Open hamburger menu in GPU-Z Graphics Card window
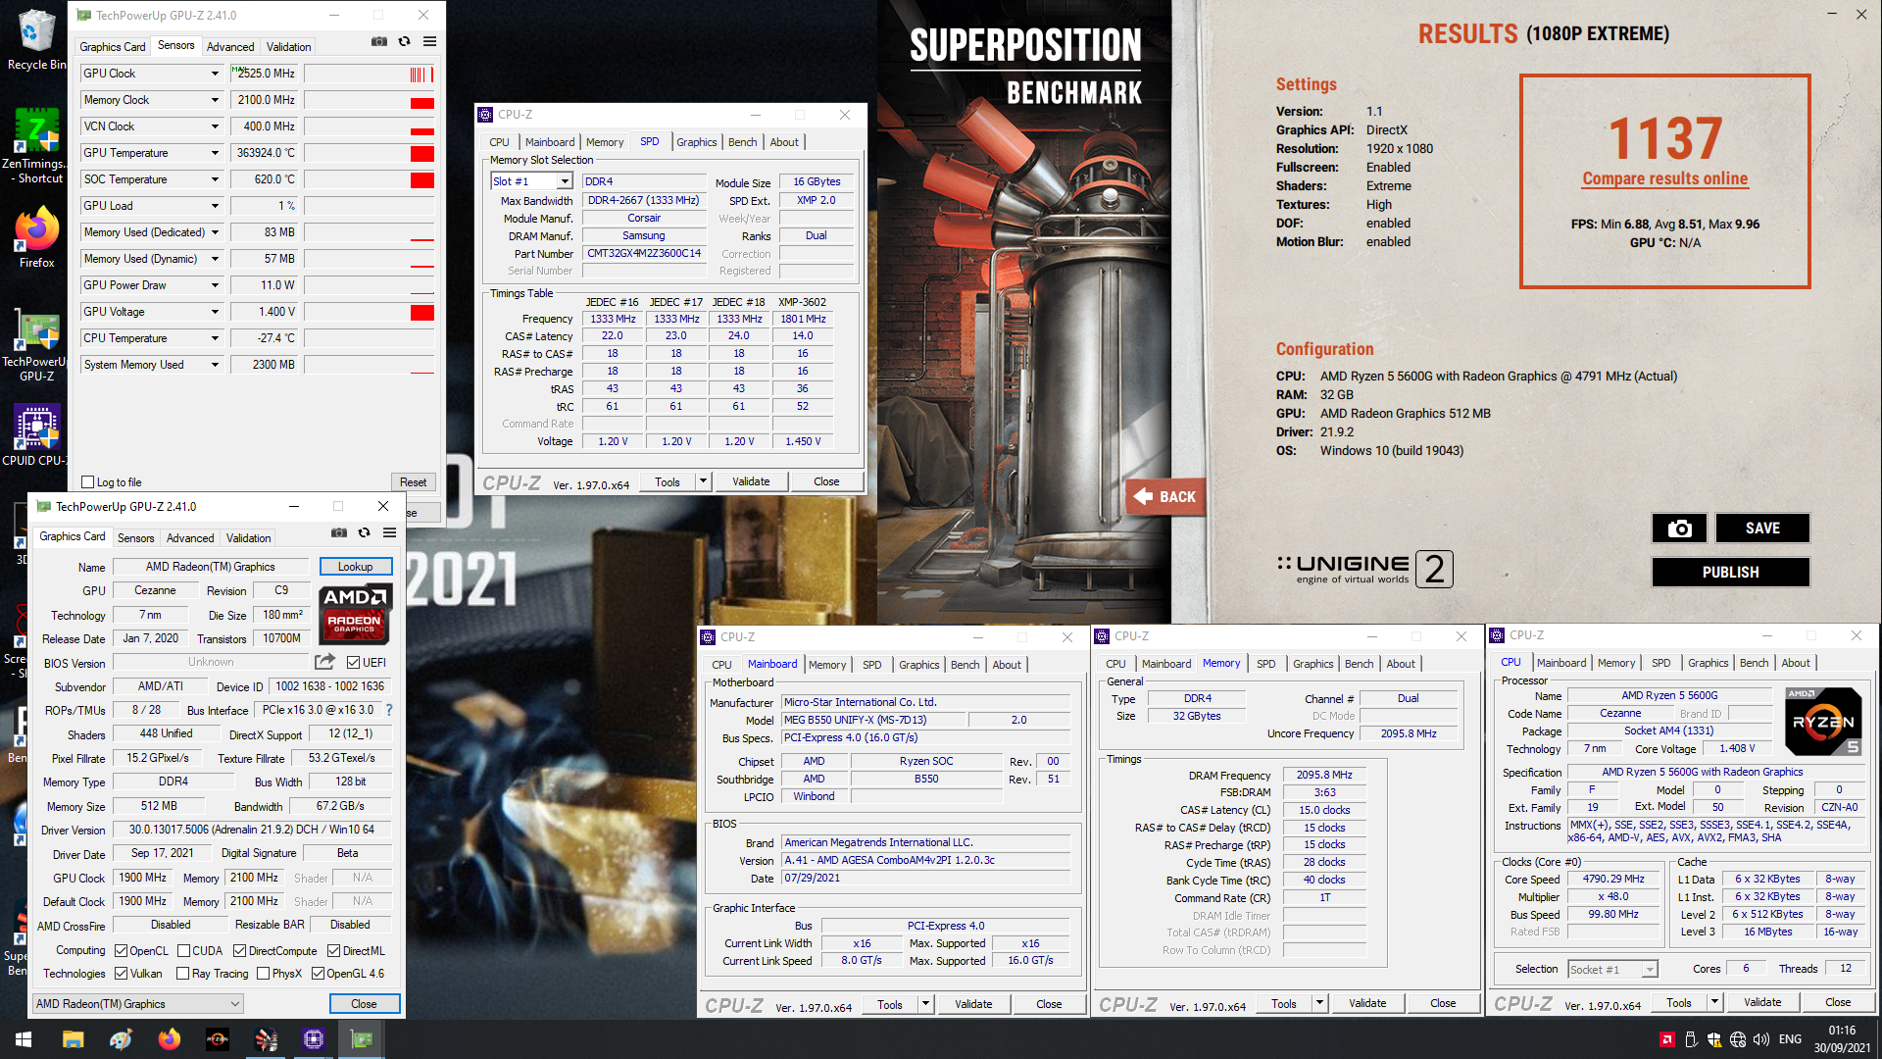Image resolution: width=1882 pixels, height=1059 pixels. [x=389, y=533]
